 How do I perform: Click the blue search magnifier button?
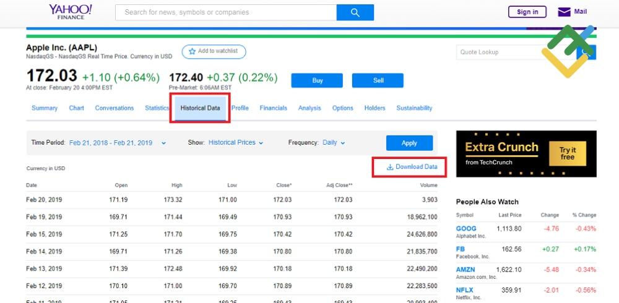pyautogui.click(x=355, y=12)
